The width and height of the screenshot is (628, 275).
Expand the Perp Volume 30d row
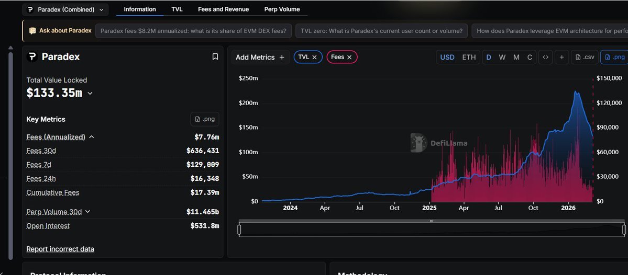coord(87,212)
